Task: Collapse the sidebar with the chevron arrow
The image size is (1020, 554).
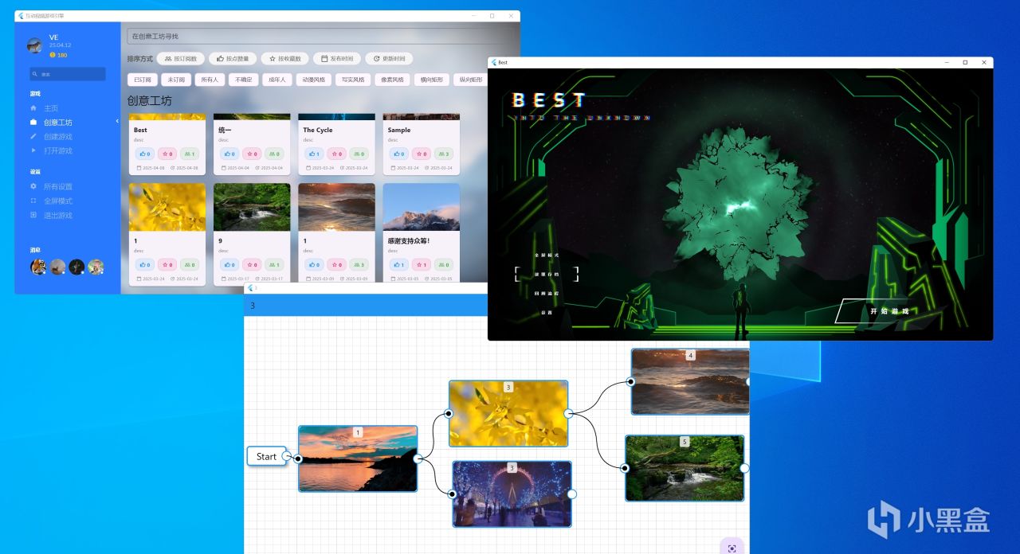Action: point(117,121)
